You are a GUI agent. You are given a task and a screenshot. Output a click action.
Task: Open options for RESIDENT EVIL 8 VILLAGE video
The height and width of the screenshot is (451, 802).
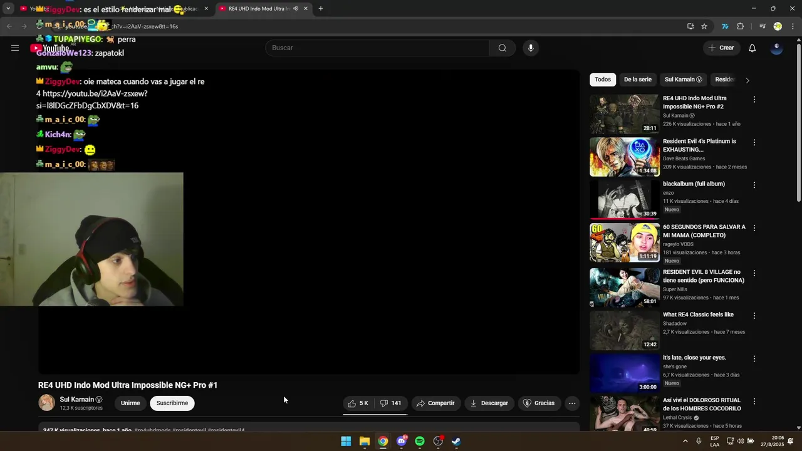754,273
